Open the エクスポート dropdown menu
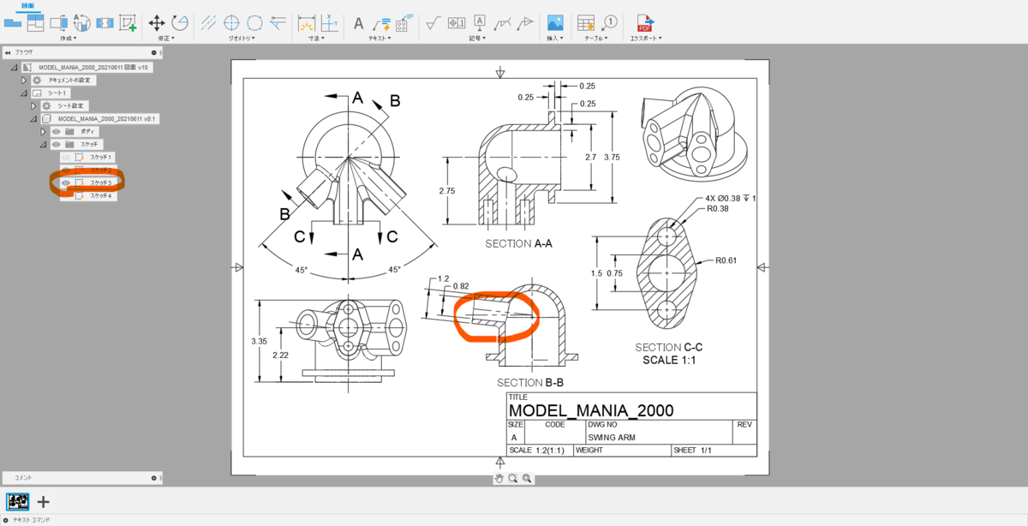The width and height of the screenshot is (1028, 526). pos(646,38)
